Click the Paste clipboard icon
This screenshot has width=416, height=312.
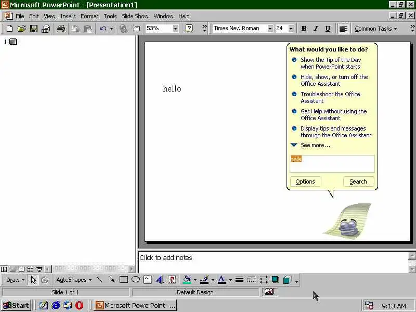(87, 29)
